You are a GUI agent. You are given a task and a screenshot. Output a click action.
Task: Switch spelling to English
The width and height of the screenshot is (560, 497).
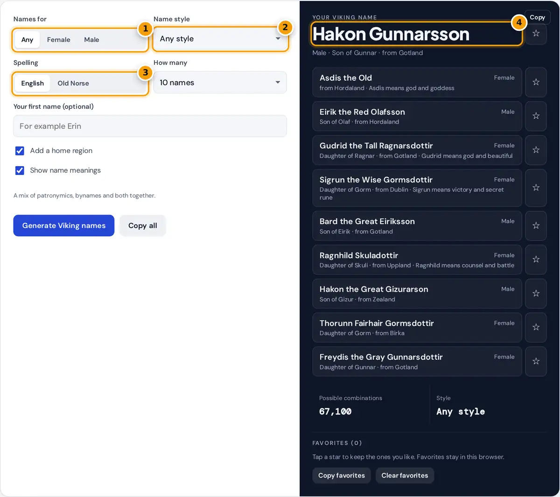tap(32, 83)
